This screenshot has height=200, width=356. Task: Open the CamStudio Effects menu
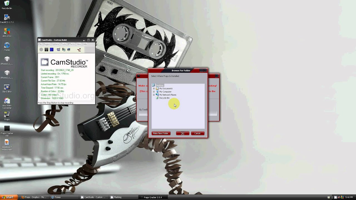(71, 44)
